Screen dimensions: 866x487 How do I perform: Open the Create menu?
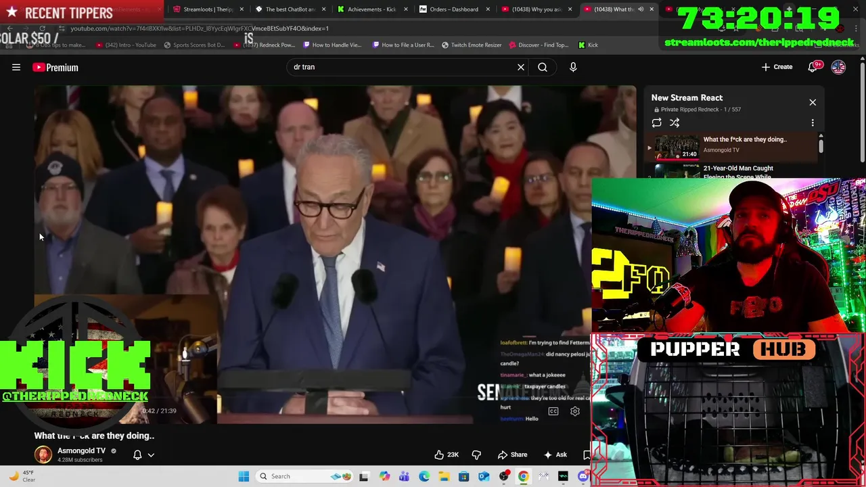click(777, 67)
